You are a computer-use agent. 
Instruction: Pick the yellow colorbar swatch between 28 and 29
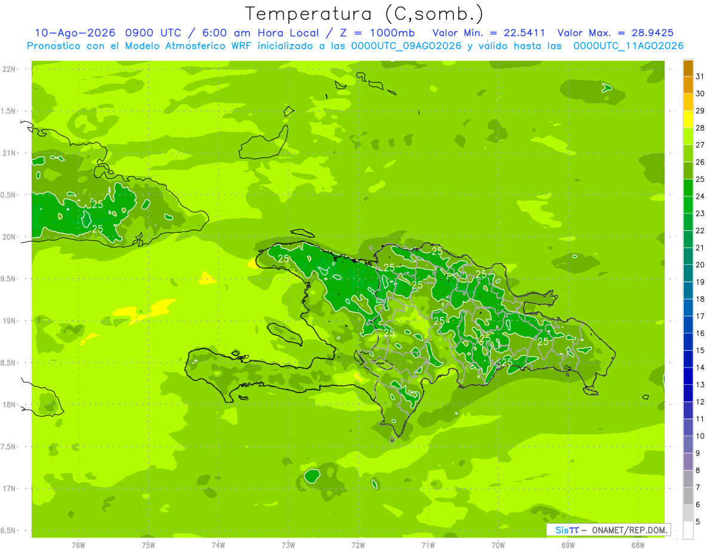688,119
